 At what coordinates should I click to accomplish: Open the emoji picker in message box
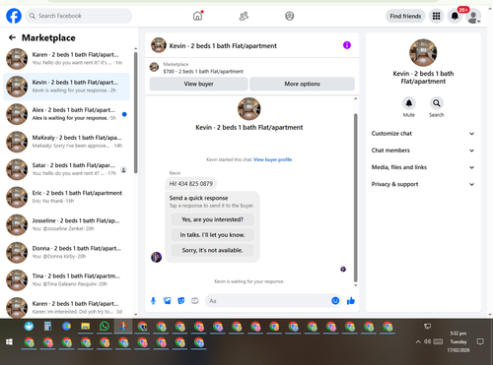pyautogui.click(x=335, y=301)
